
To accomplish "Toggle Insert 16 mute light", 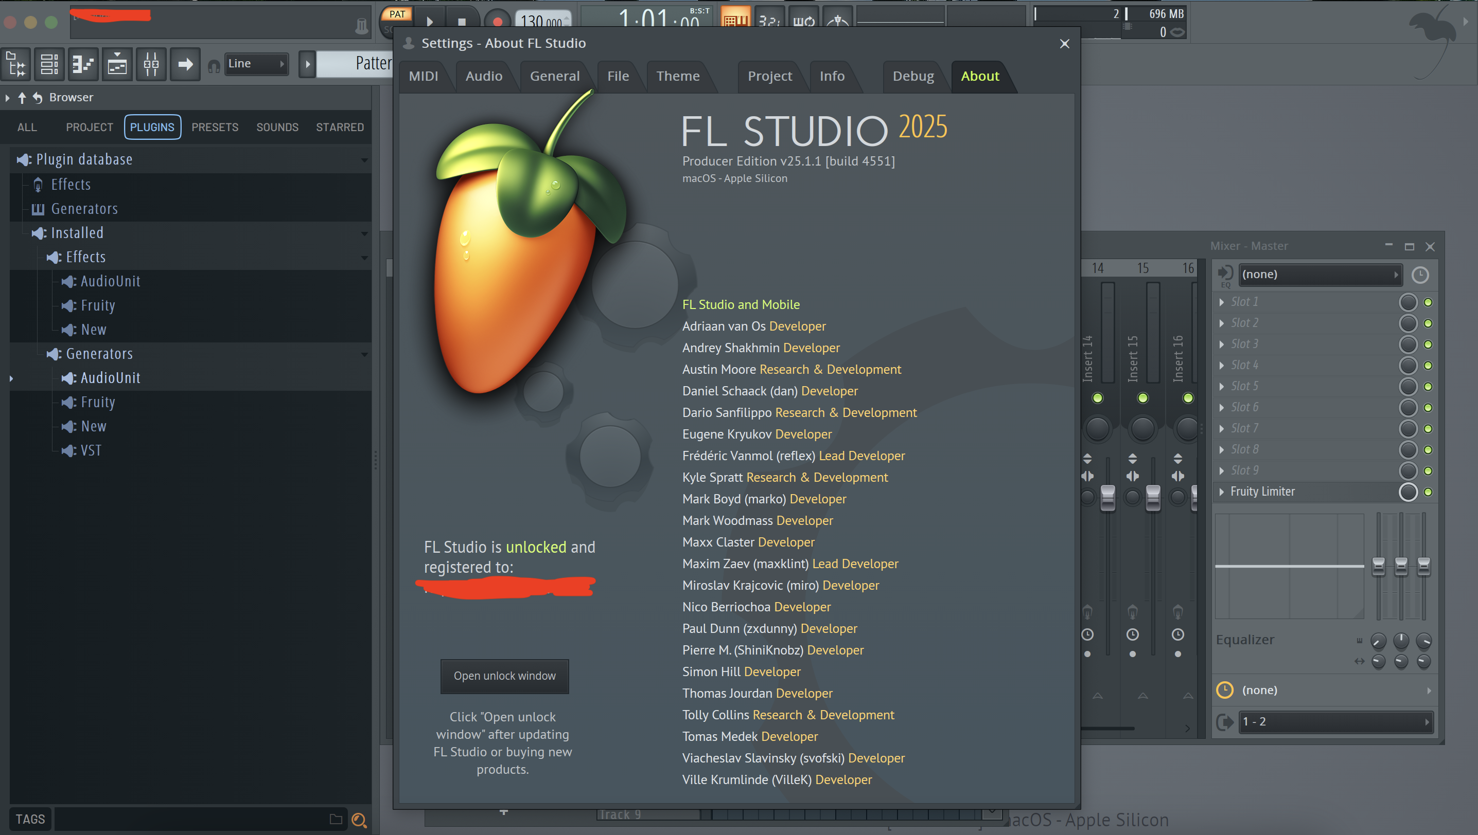I will pos(1188,398).
